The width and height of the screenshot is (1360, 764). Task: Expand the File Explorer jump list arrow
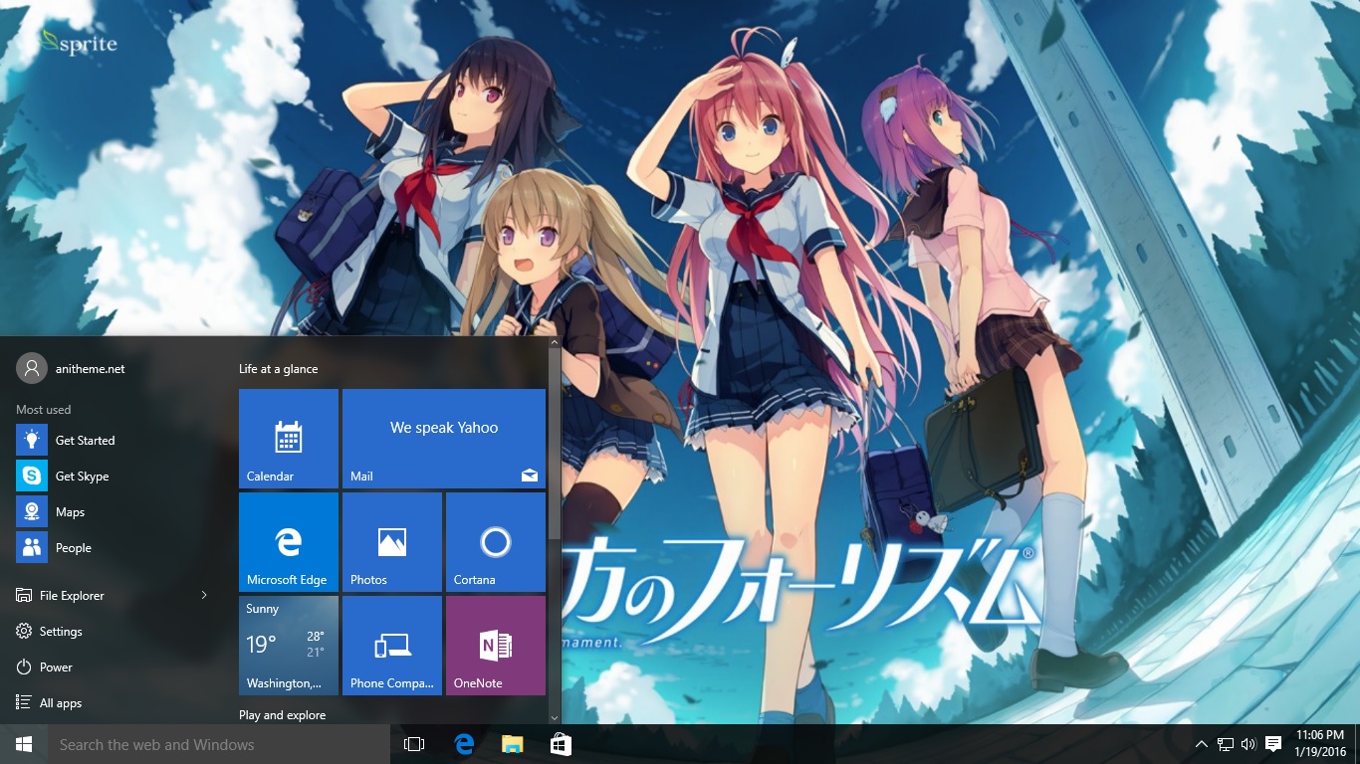tap(204, 595)
